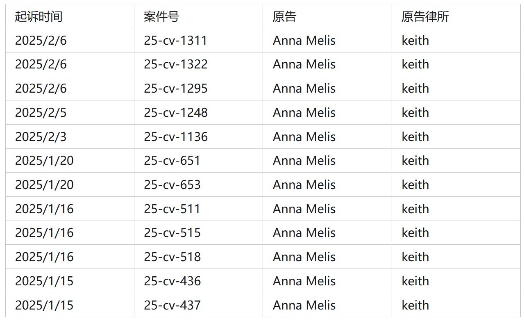Click the 25-cv-1295 case number
The height and width of the screenshot is (321, 524).
(x=175, y=89)
